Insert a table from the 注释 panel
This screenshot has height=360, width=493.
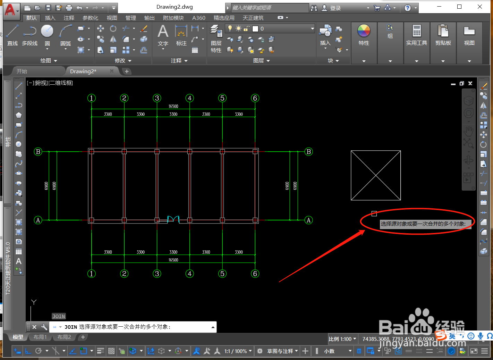195,50
